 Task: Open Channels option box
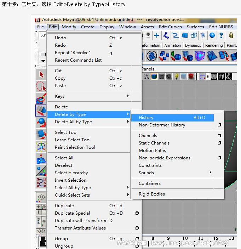click(x=219, y=135)
